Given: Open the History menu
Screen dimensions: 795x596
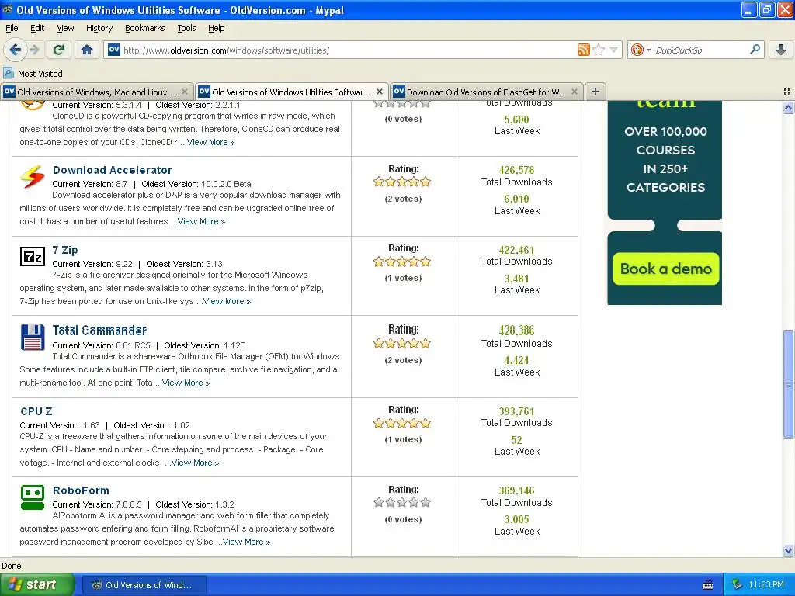Looking at the screenshot, I should pyautogui.click(x=99, y=28).
